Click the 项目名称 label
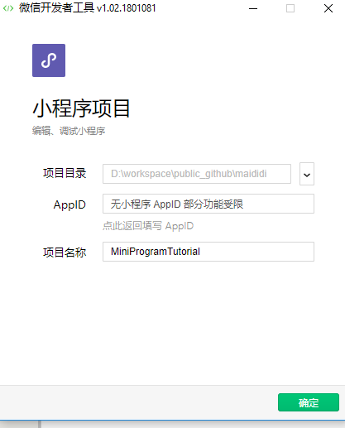 [65, 252]
